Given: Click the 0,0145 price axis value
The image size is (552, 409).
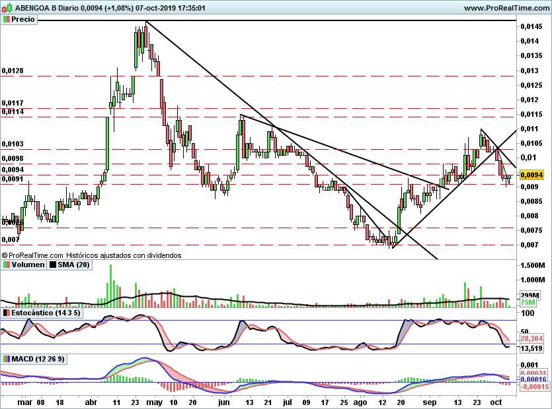Looking at the screenshot, I should pyautogui.click(x=532, y=26).
